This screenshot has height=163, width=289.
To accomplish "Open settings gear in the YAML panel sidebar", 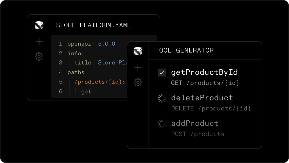I will coord(39,56).
